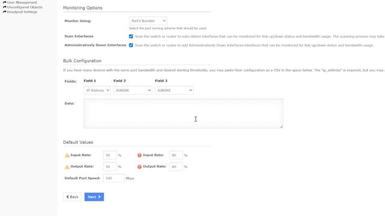Open the Monitor Using dropdown
Image resolution: width=385 pixels, height=216 pixels.
(148, 21)
